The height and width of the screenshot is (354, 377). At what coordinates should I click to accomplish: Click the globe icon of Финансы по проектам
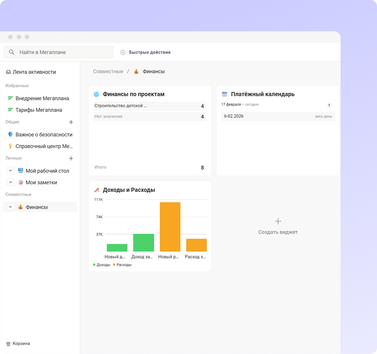96,94
